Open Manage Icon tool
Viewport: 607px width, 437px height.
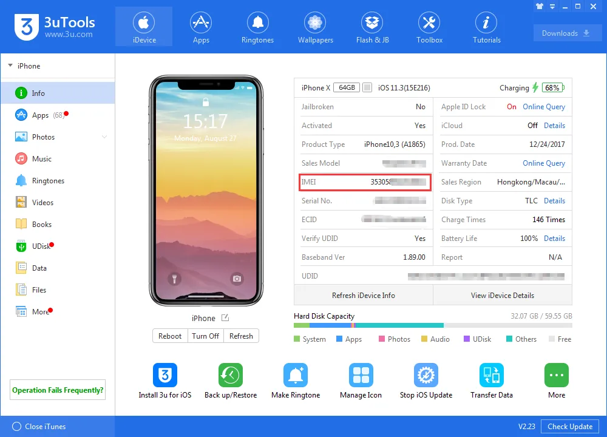pyautogui.click(x=361, y=374)
